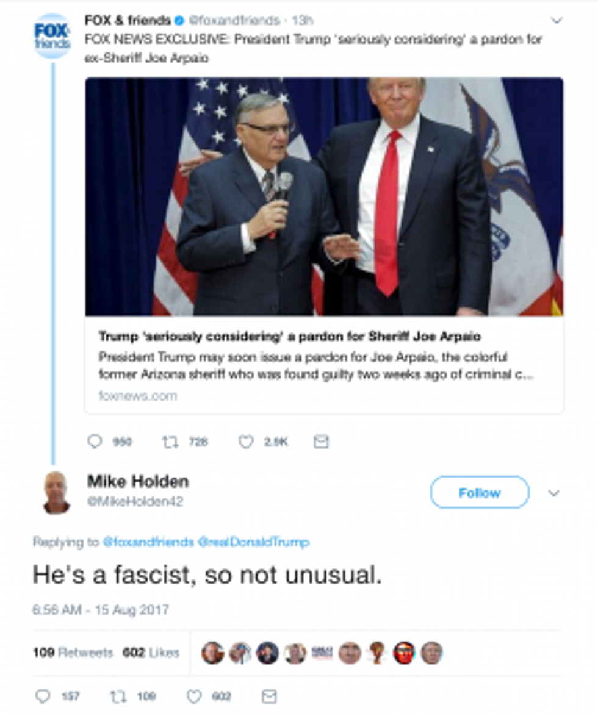The width and height of the screenshot is (598, 716).
Task: View the 109 Retweets list
Action: coord(73,653)
